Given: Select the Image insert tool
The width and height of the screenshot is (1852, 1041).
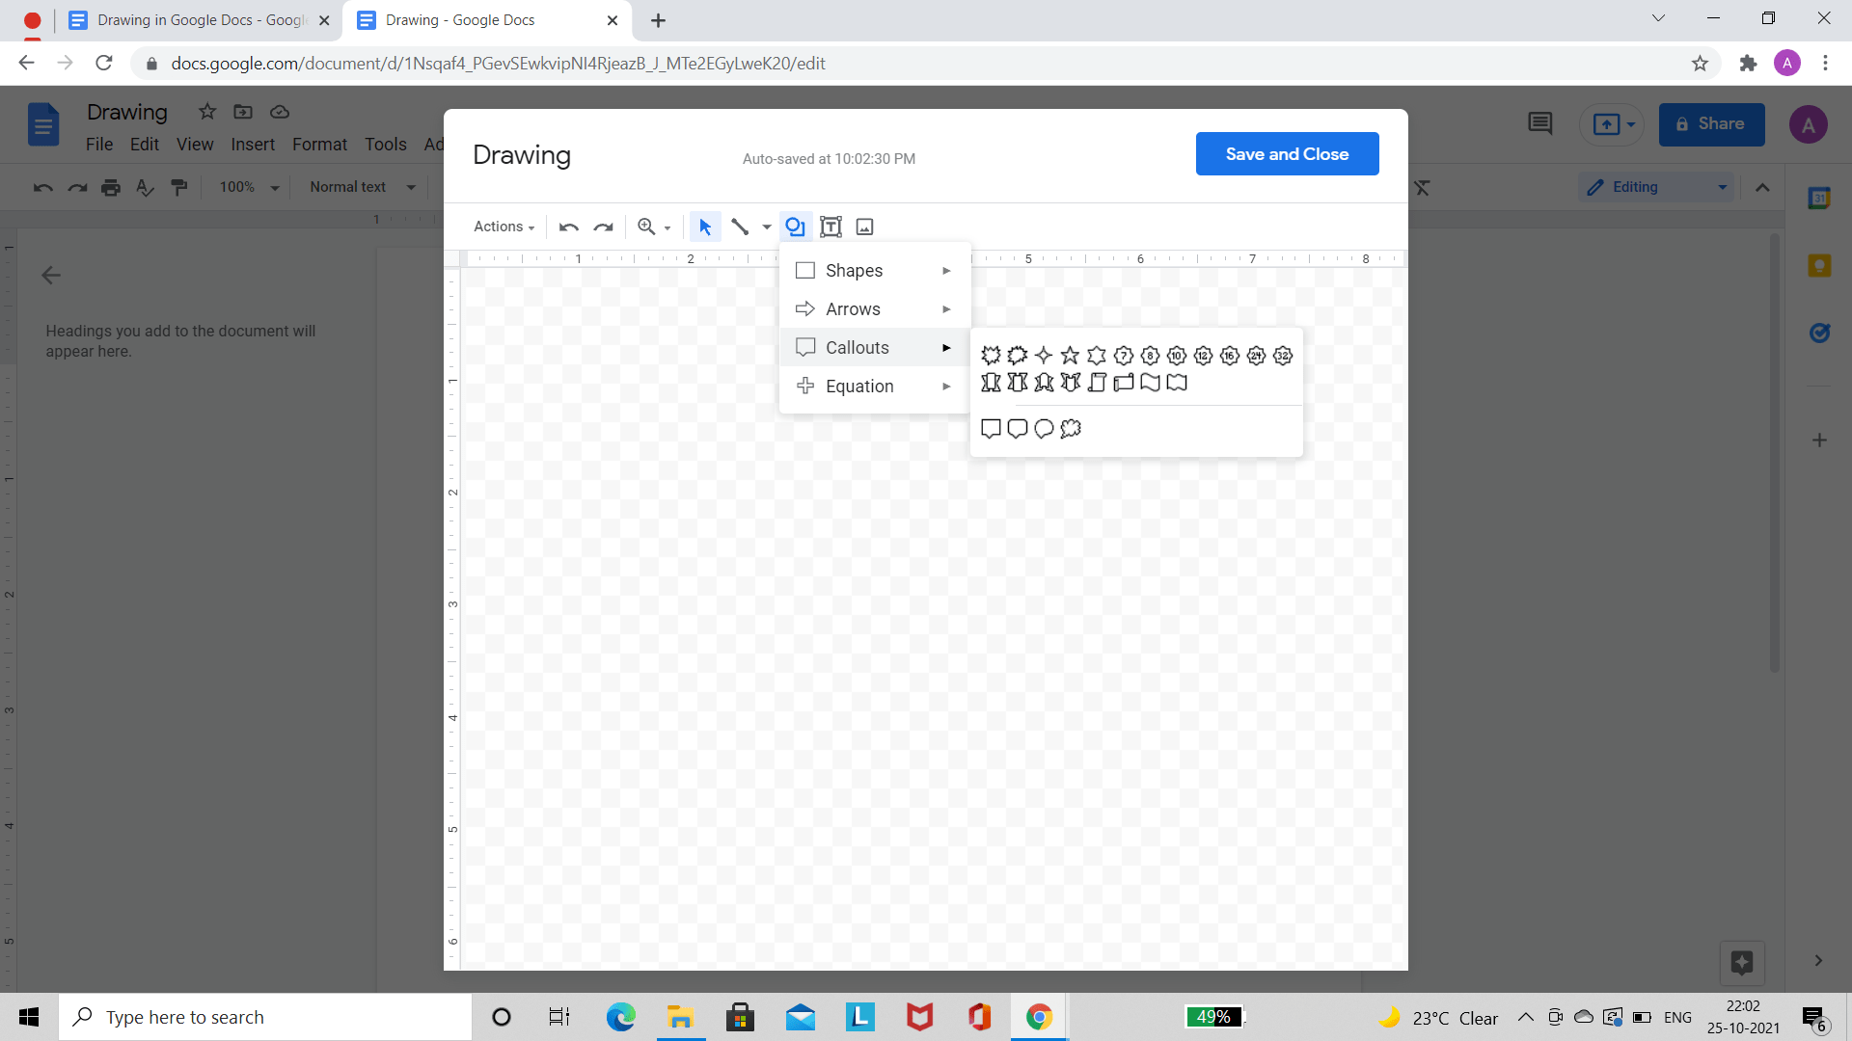Looking at the screenshot, I should pyautogui.click(x=865, y=227).
